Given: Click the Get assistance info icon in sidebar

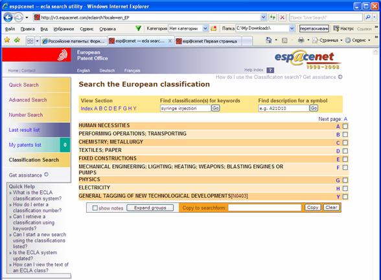Looking at the screenshot, I should pyautogui.click(x=46, y=175).
